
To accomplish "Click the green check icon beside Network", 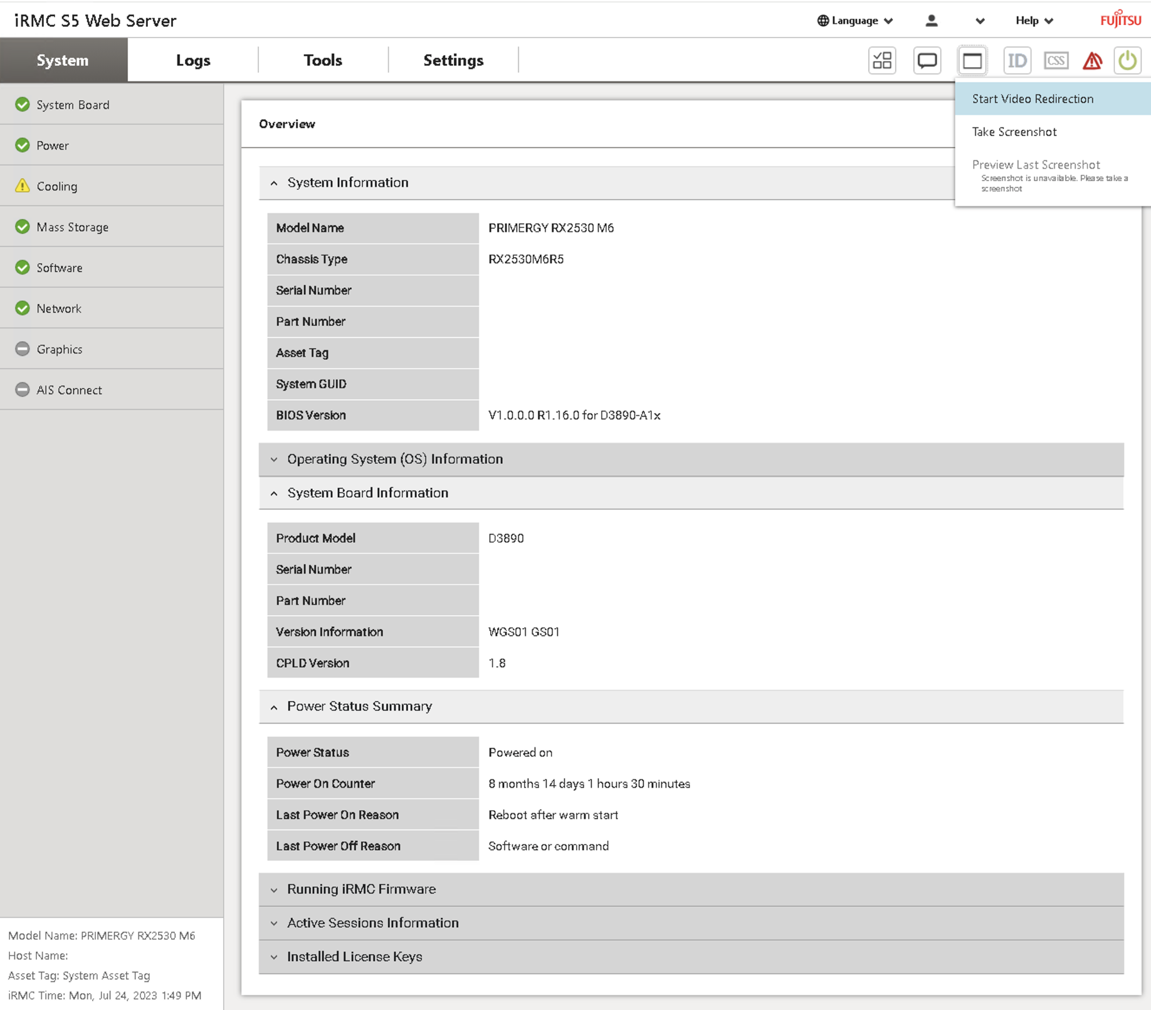I will click(x=23, y=308).
